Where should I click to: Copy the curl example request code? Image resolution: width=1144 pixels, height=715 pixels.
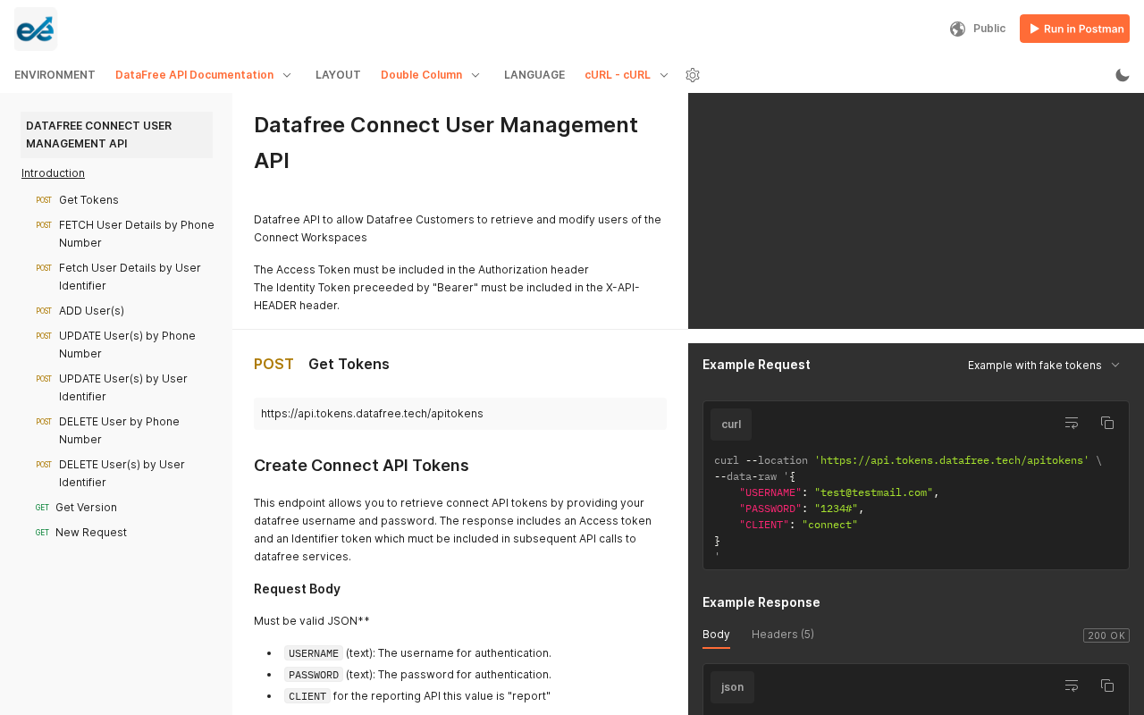pos(1107,423)
